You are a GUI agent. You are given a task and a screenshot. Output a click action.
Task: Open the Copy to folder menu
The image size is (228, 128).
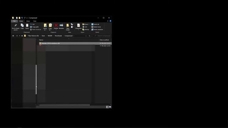click(50, 27)
